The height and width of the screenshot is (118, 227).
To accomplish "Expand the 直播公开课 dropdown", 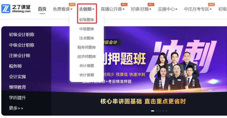I will (x=112, y=9).
